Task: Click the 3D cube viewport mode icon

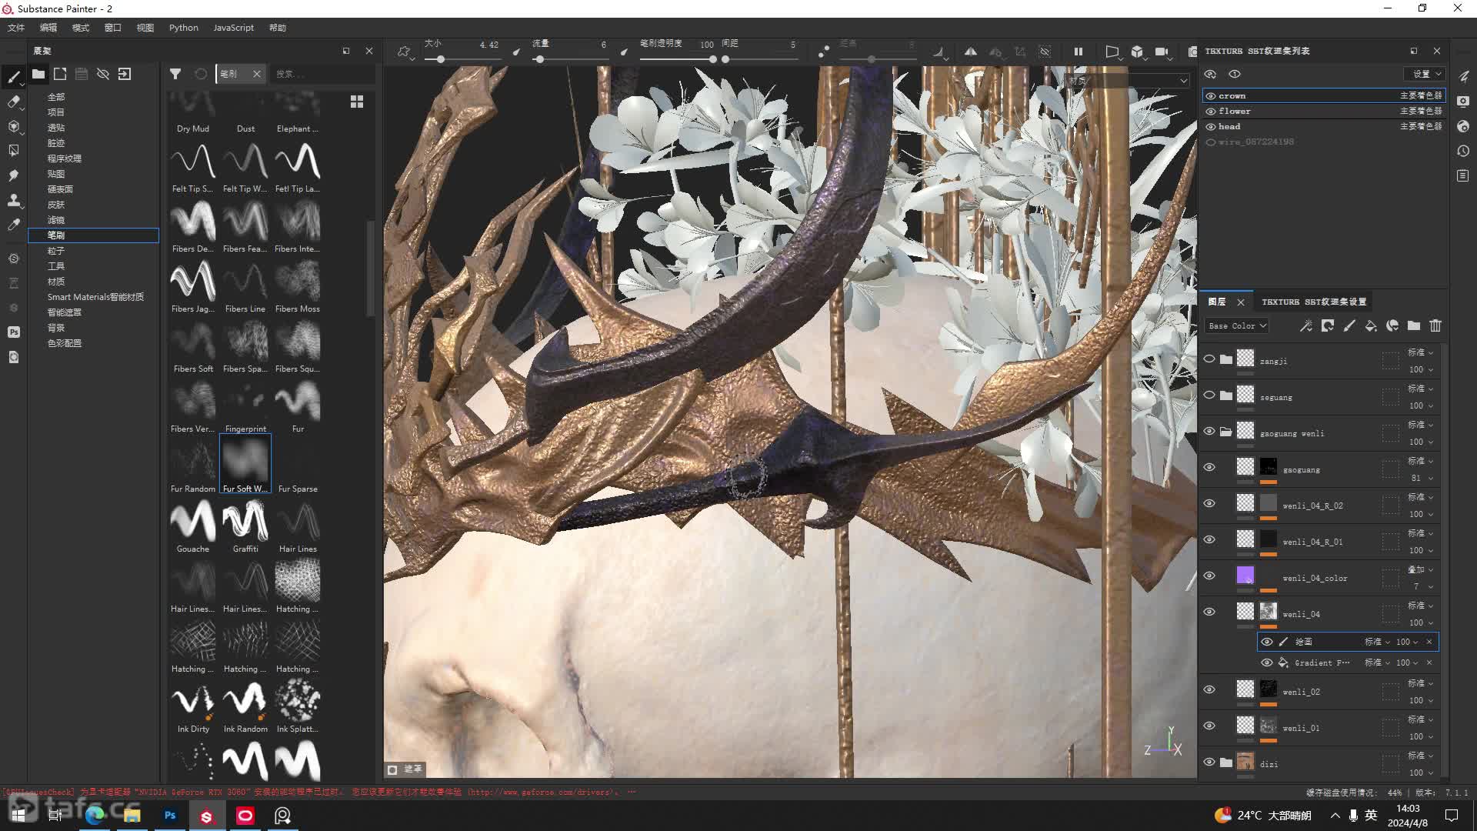Action: (x=1137, y=52)
